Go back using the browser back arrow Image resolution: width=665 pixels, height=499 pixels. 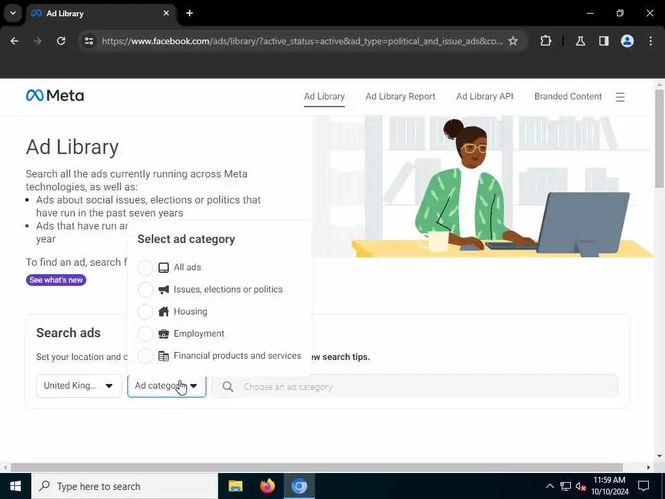pyautogui.click(x=14, y=41)
